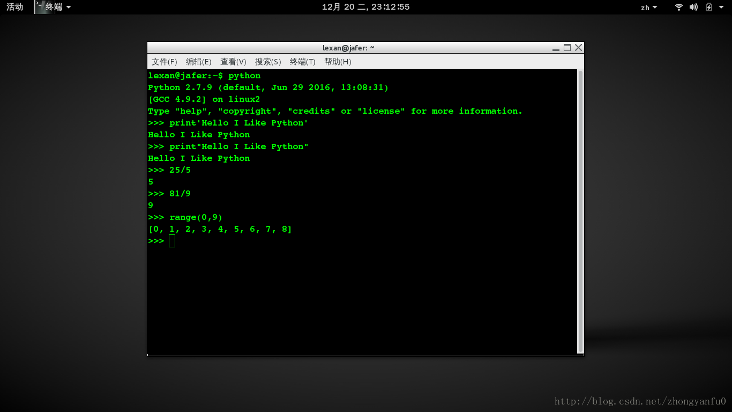Screen dimensions: 732x412
Task: Close the terminal window
Action: (x=578, y=48)
